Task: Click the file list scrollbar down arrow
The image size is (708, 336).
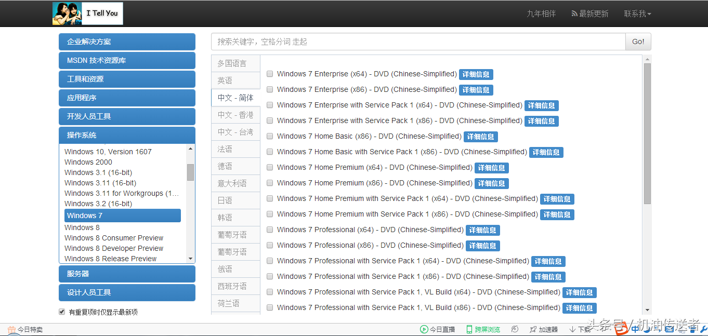Action: point(647,309)
